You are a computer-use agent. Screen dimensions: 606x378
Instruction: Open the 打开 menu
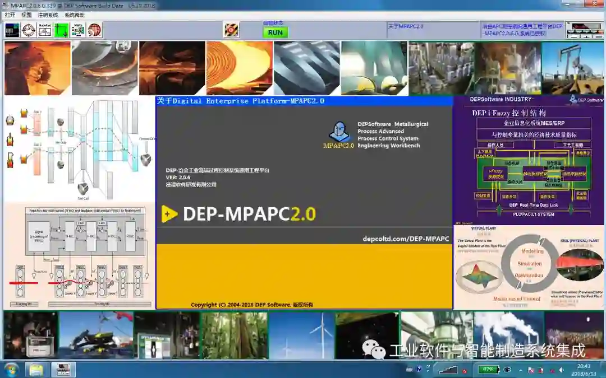[x=11, y=15]
